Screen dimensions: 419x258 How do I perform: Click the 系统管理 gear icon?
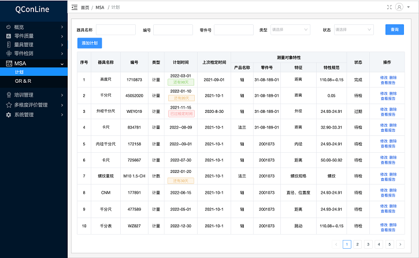click(x=8, y=115)
